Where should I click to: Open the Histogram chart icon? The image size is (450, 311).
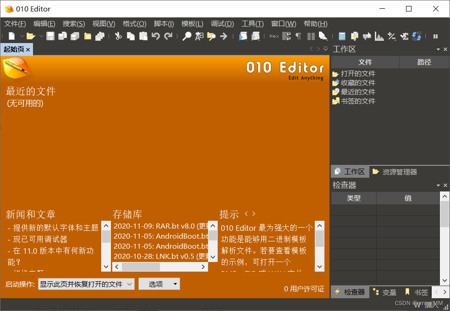point(379,36)
